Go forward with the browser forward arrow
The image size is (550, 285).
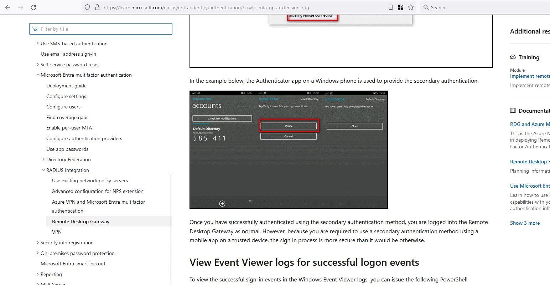21,7
